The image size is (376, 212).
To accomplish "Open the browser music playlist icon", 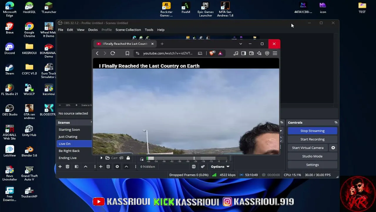I will click(236, 53).
